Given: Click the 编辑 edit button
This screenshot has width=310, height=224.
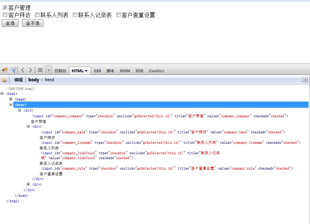Looking at the screenshot, I should (19, 80).
